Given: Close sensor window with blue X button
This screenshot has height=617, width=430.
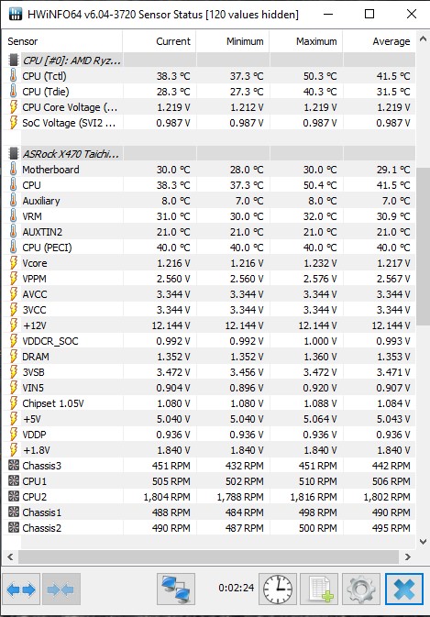Looking at the screenshot, I should coord(404,589).
